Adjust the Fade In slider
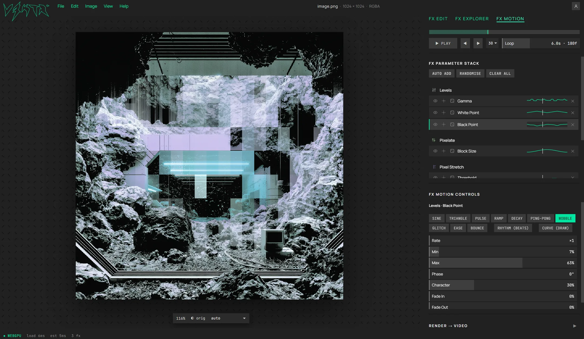 (503, 296)
